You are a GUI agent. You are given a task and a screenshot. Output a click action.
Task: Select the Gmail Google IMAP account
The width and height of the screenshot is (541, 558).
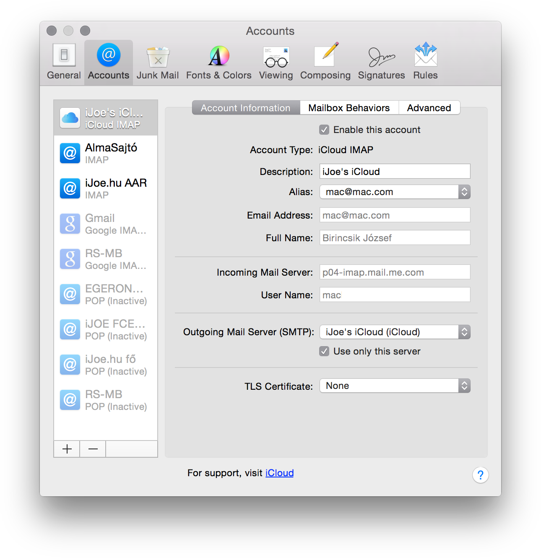click(106, 224)
